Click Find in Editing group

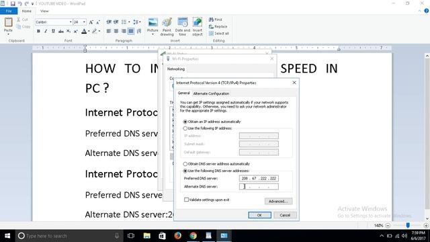[215, 19]
